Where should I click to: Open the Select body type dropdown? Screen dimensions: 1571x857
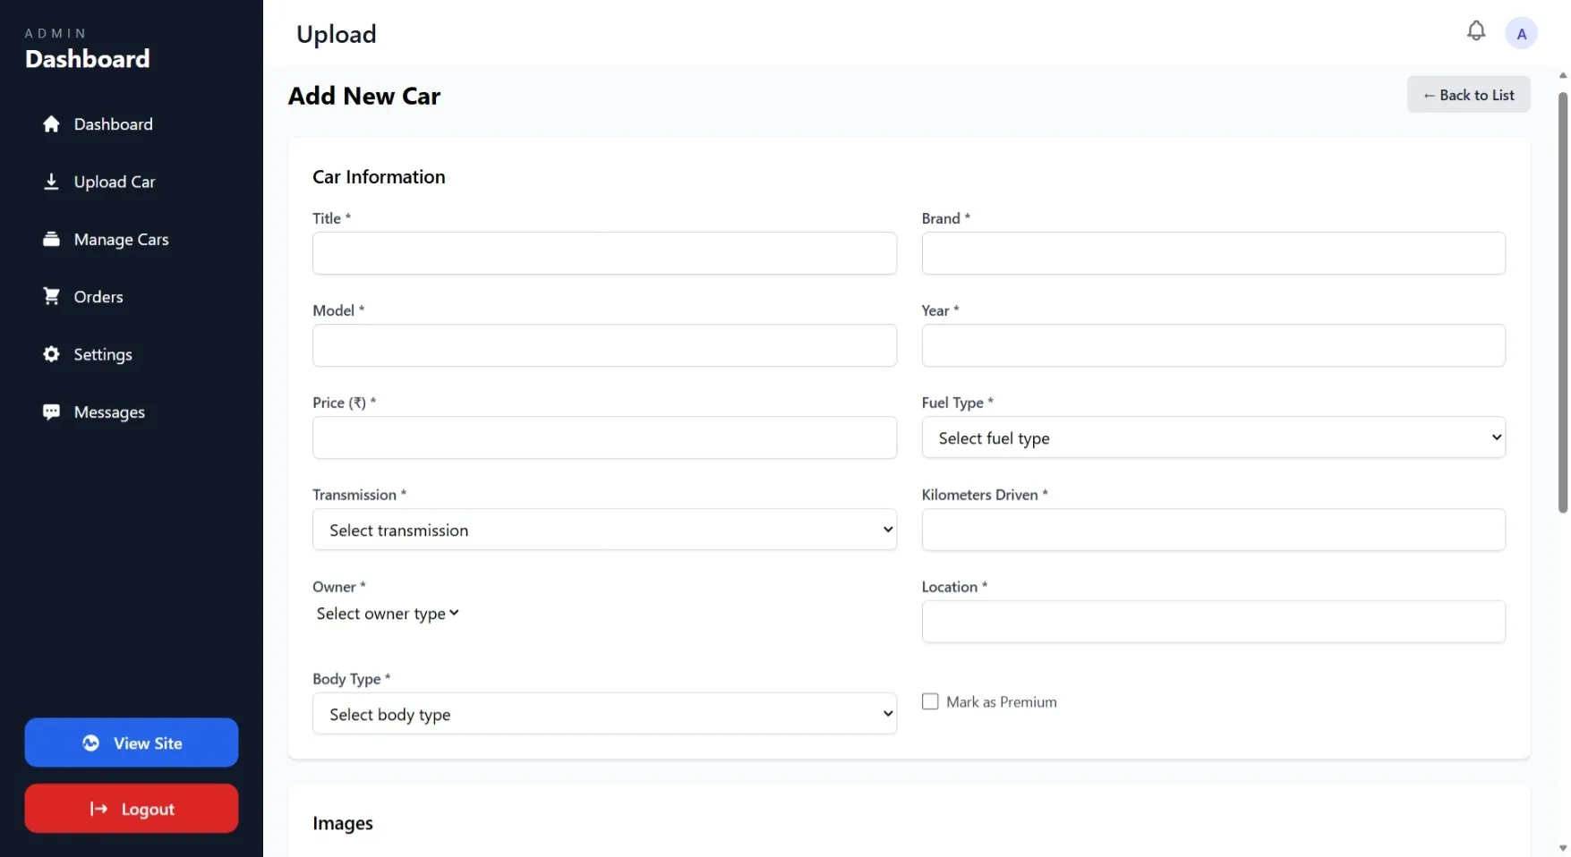[x=604, y=714]
